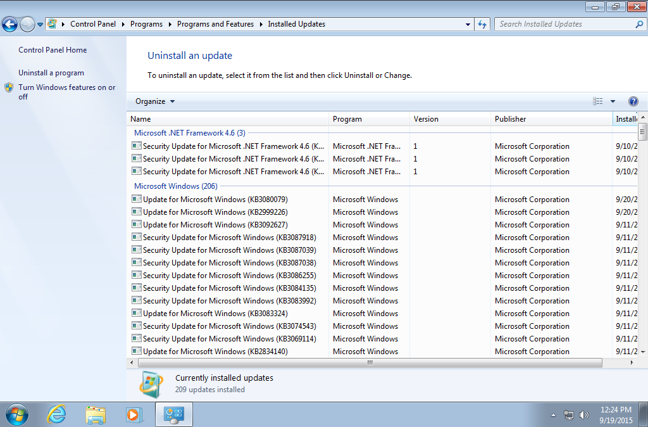This screenshot has width=648, height=427.
Task: Select the Programs breadcrumb
Action: [x=146, y=24]
